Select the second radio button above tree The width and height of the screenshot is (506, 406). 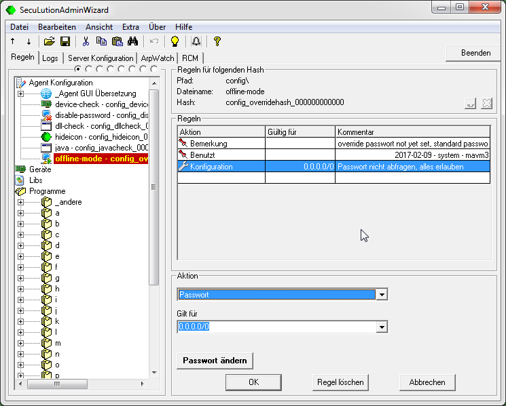coord(88,69)
